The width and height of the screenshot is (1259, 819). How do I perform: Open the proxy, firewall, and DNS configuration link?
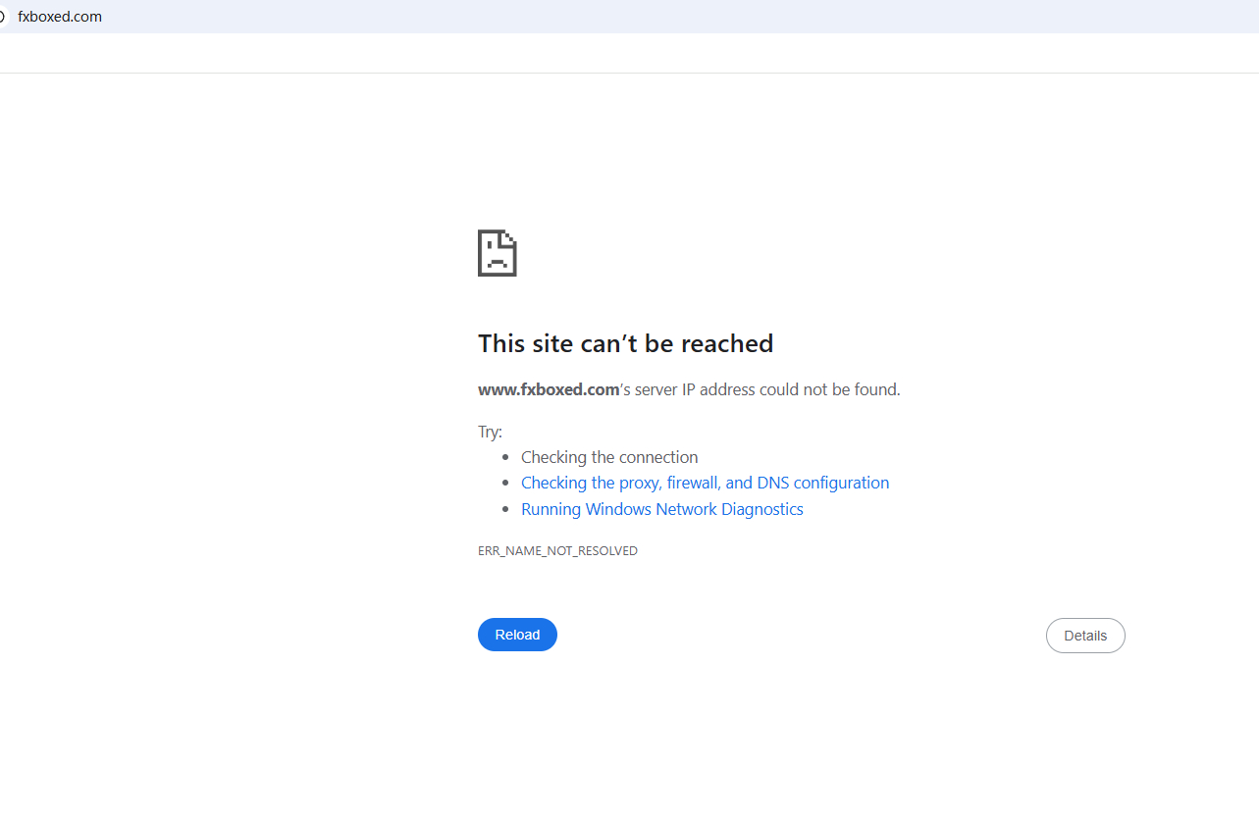(x=705, y=483)
